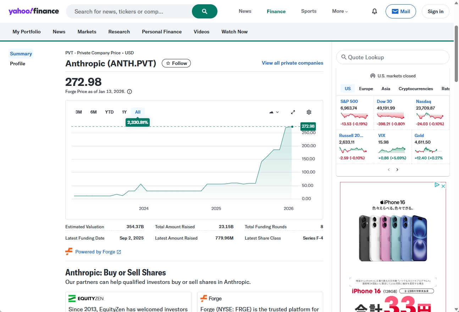Click the Total Amount Raised value 23.15B
The width and height of the screenshot is (459, 312).
226,227
